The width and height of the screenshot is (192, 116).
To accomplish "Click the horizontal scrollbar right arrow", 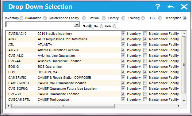I will pos(179,106).
